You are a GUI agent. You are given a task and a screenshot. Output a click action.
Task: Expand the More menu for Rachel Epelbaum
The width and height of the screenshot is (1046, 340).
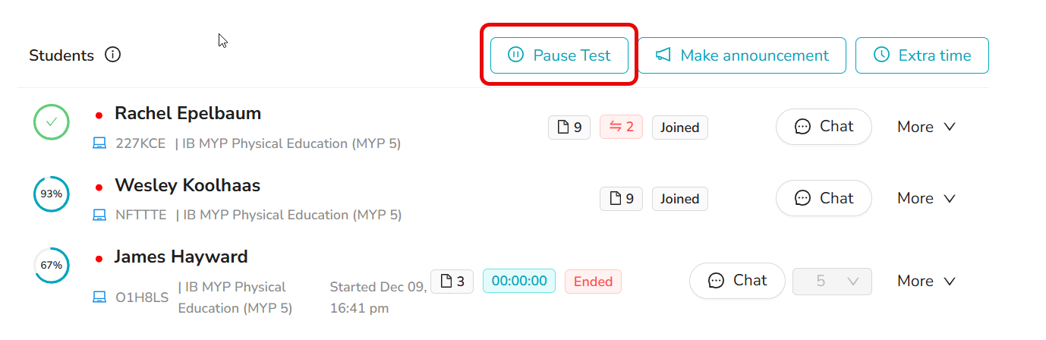coord(926,127)
